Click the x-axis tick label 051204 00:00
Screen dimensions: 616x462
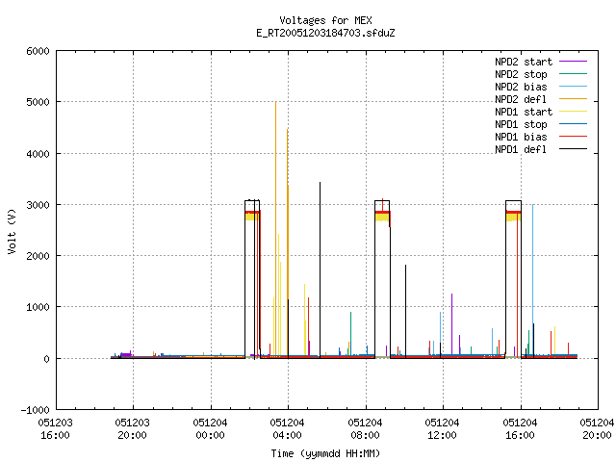pyautogui.click(x=210, y=429)
